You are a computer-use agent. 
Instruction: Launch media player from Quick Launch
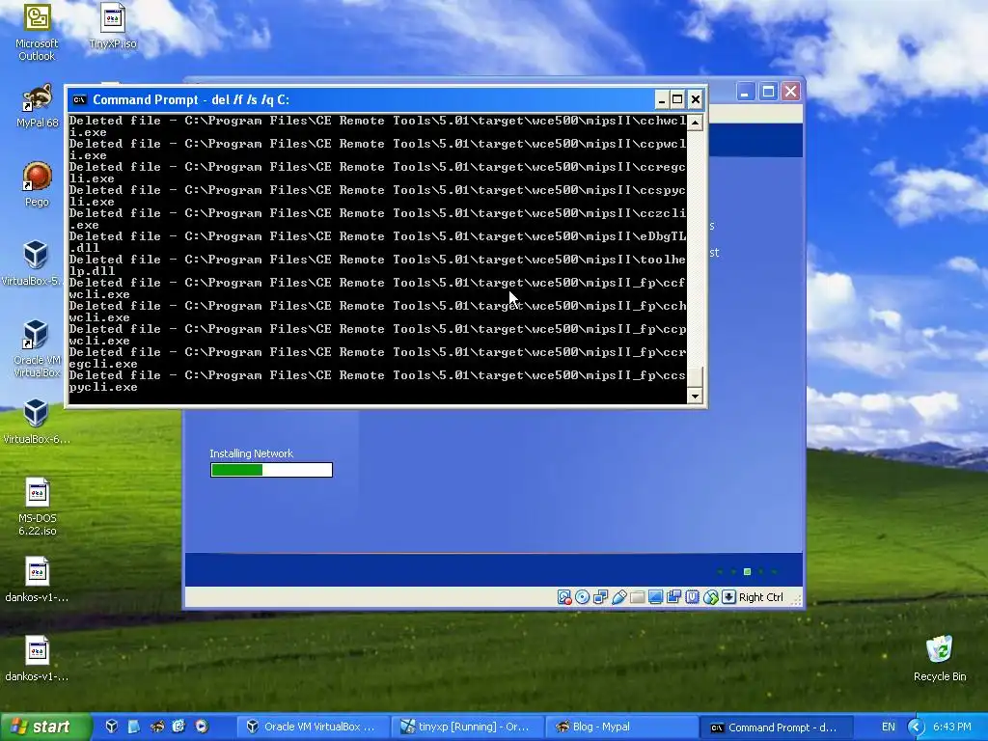coord(202,727)
